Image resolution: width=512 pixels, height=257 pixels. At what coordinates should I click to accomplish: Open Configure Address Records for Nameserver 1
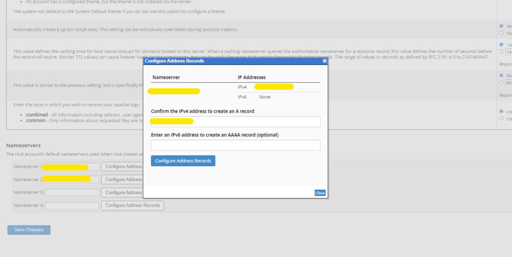(x=122, y=167)
